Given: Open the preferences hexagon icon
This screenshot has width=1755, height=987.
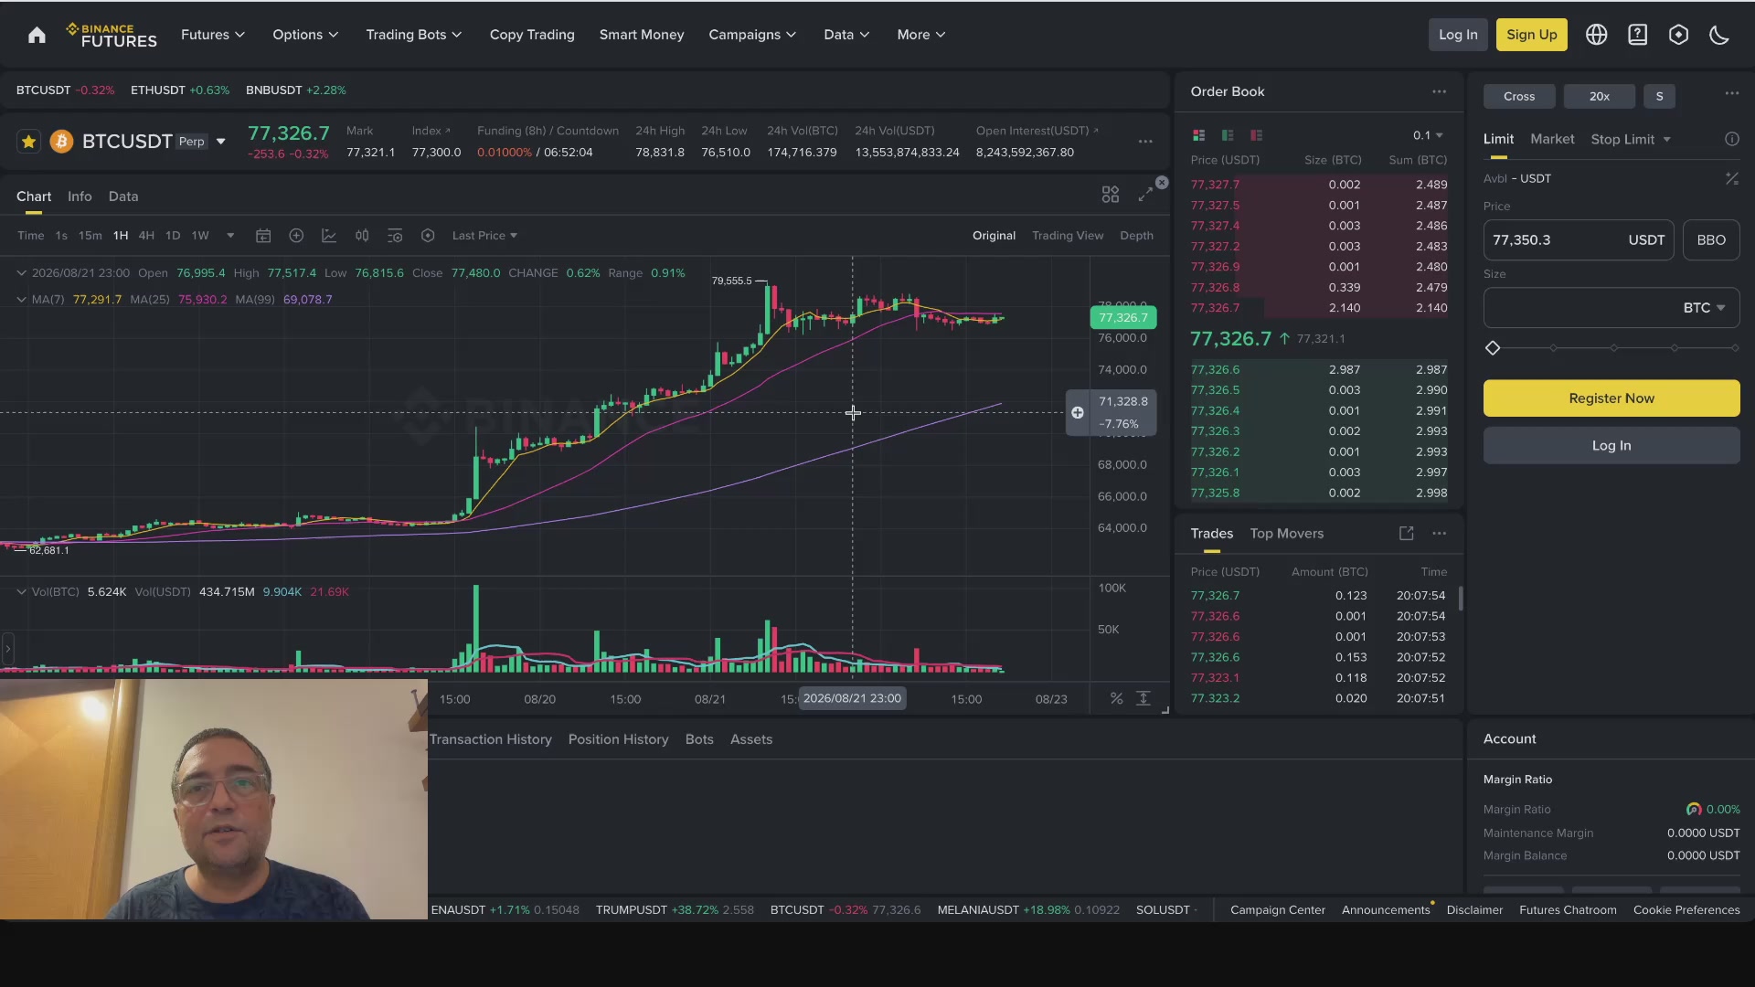Looking at the screenshot, I should coord(1678,35).
